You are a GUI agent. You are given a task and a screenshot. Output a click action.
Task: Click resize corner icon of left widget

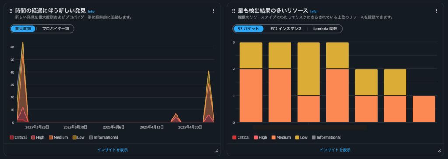(x=216, y=151)
